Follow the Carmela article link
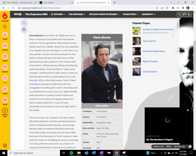Screen dimensions: 196x156 33,80
